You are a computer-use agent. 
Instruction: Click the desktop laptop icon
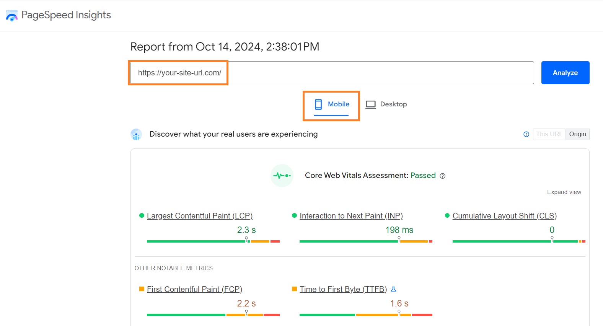point(371,104)
